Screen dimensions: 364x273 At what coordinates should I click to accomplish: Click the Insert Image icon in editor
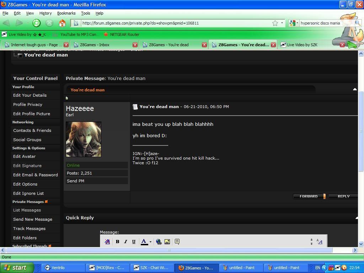pos(167,242)
